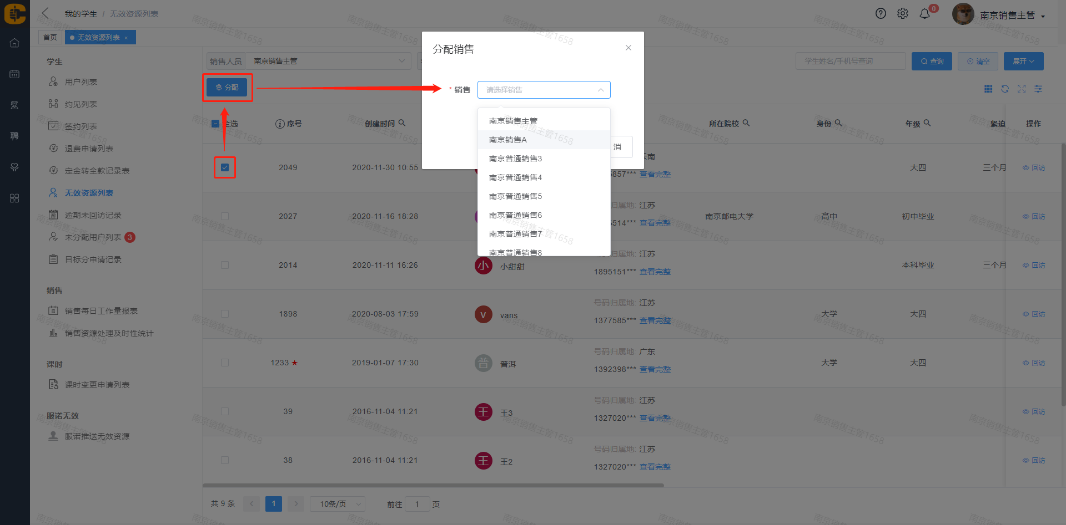The image size is (1066, 525).
Task: Toggle fullscreen table view icon
Action: 1022,89
